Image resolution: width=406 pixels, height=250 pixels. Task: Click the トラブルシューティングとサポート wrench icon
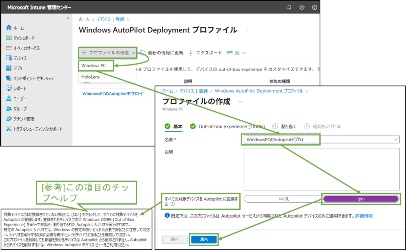[9, 129]
